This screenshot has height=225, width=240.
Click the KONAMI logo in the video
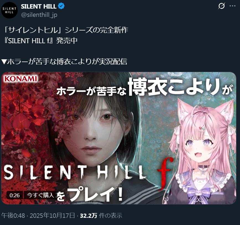[21, 79]
